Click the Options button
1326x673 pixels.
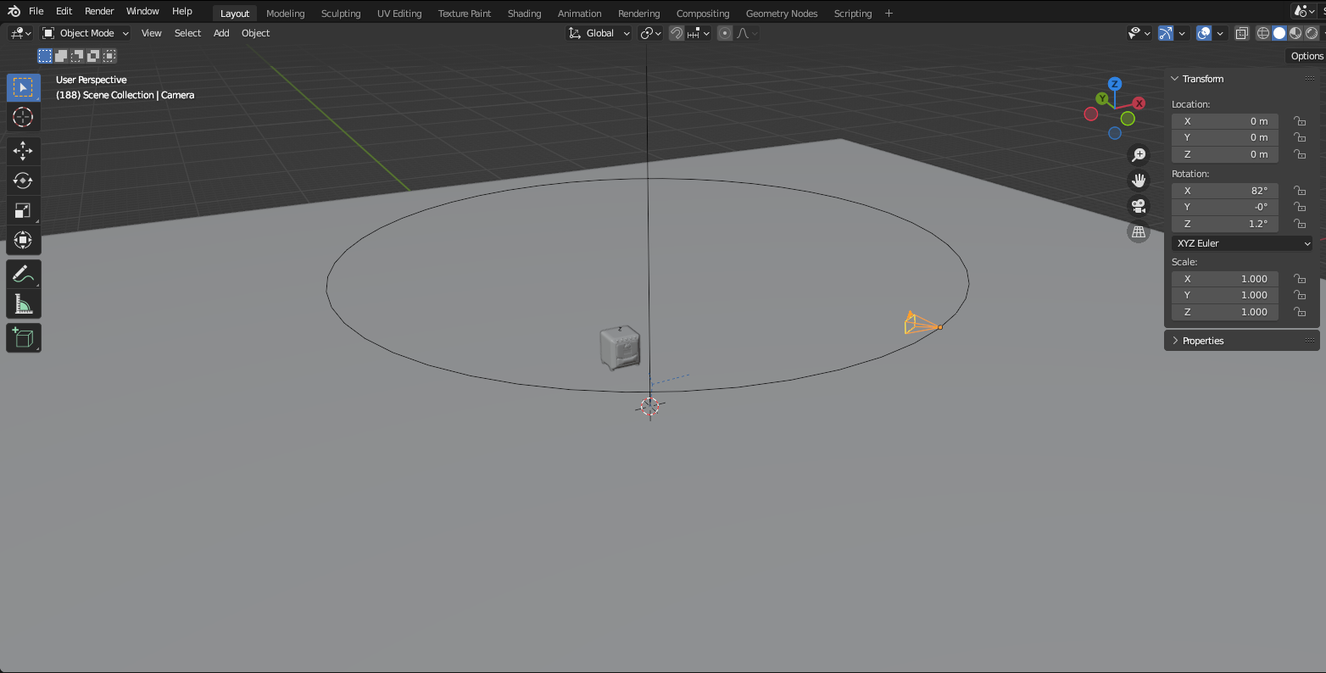pyautogui.click(x=1306, y=56)
